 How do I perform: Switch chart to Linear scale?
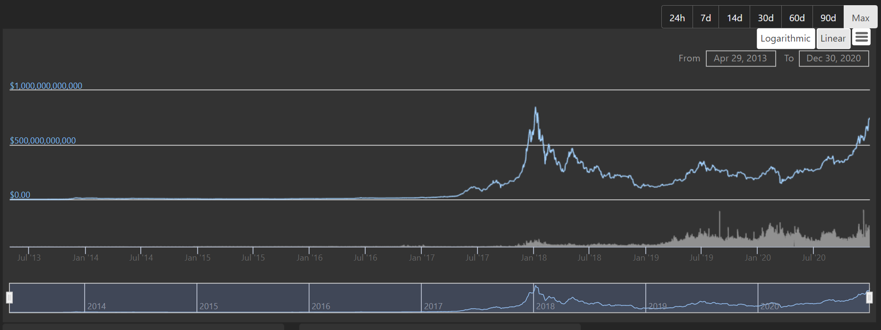[x=833, y=39]
